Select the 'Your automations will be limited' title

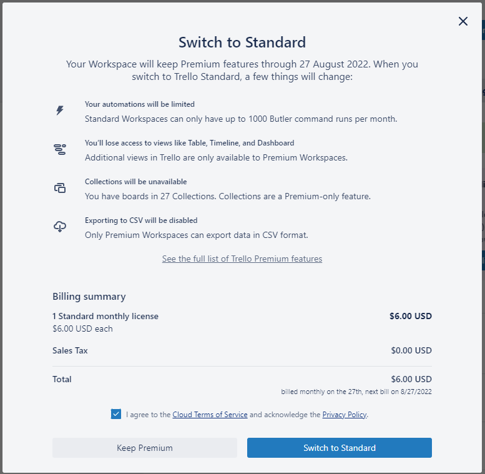point(140,104)
